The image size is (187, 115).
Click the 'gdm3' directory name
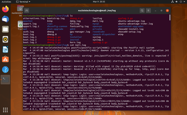(73, 29)
